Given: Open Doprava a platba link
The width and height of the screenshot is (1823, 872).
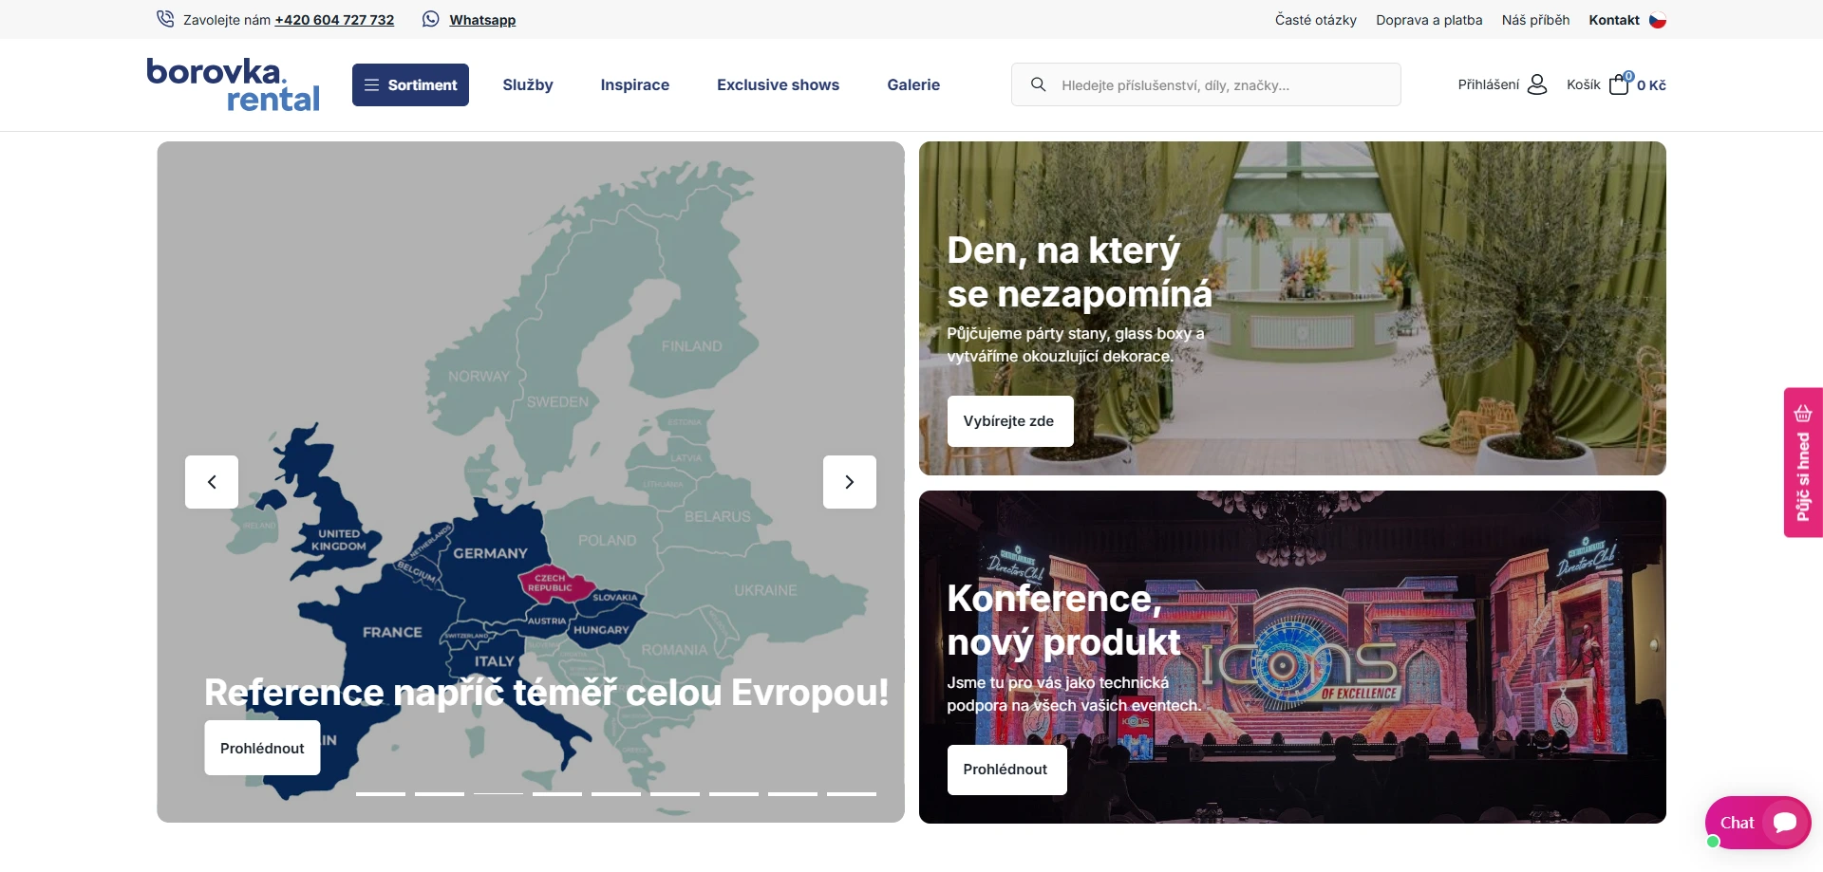Looking at the screenshot, I should point(1429,20).
